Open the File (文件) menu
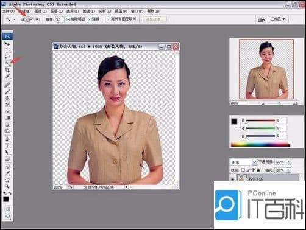Screen dimensions: 306x230 pyautogui.click(x=9, y=12)
